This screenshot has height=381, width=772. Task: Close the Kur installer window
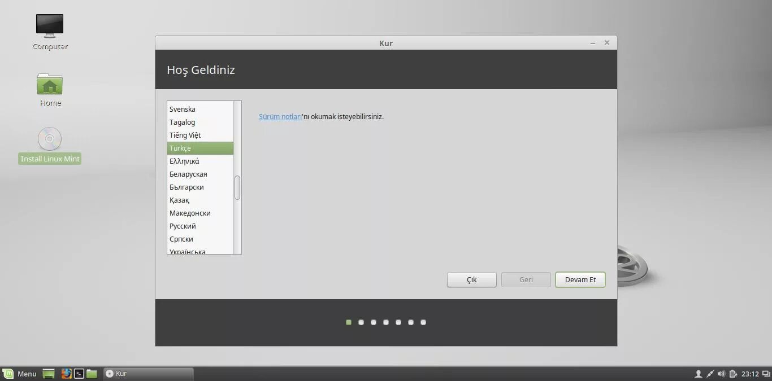pos(607,43)
